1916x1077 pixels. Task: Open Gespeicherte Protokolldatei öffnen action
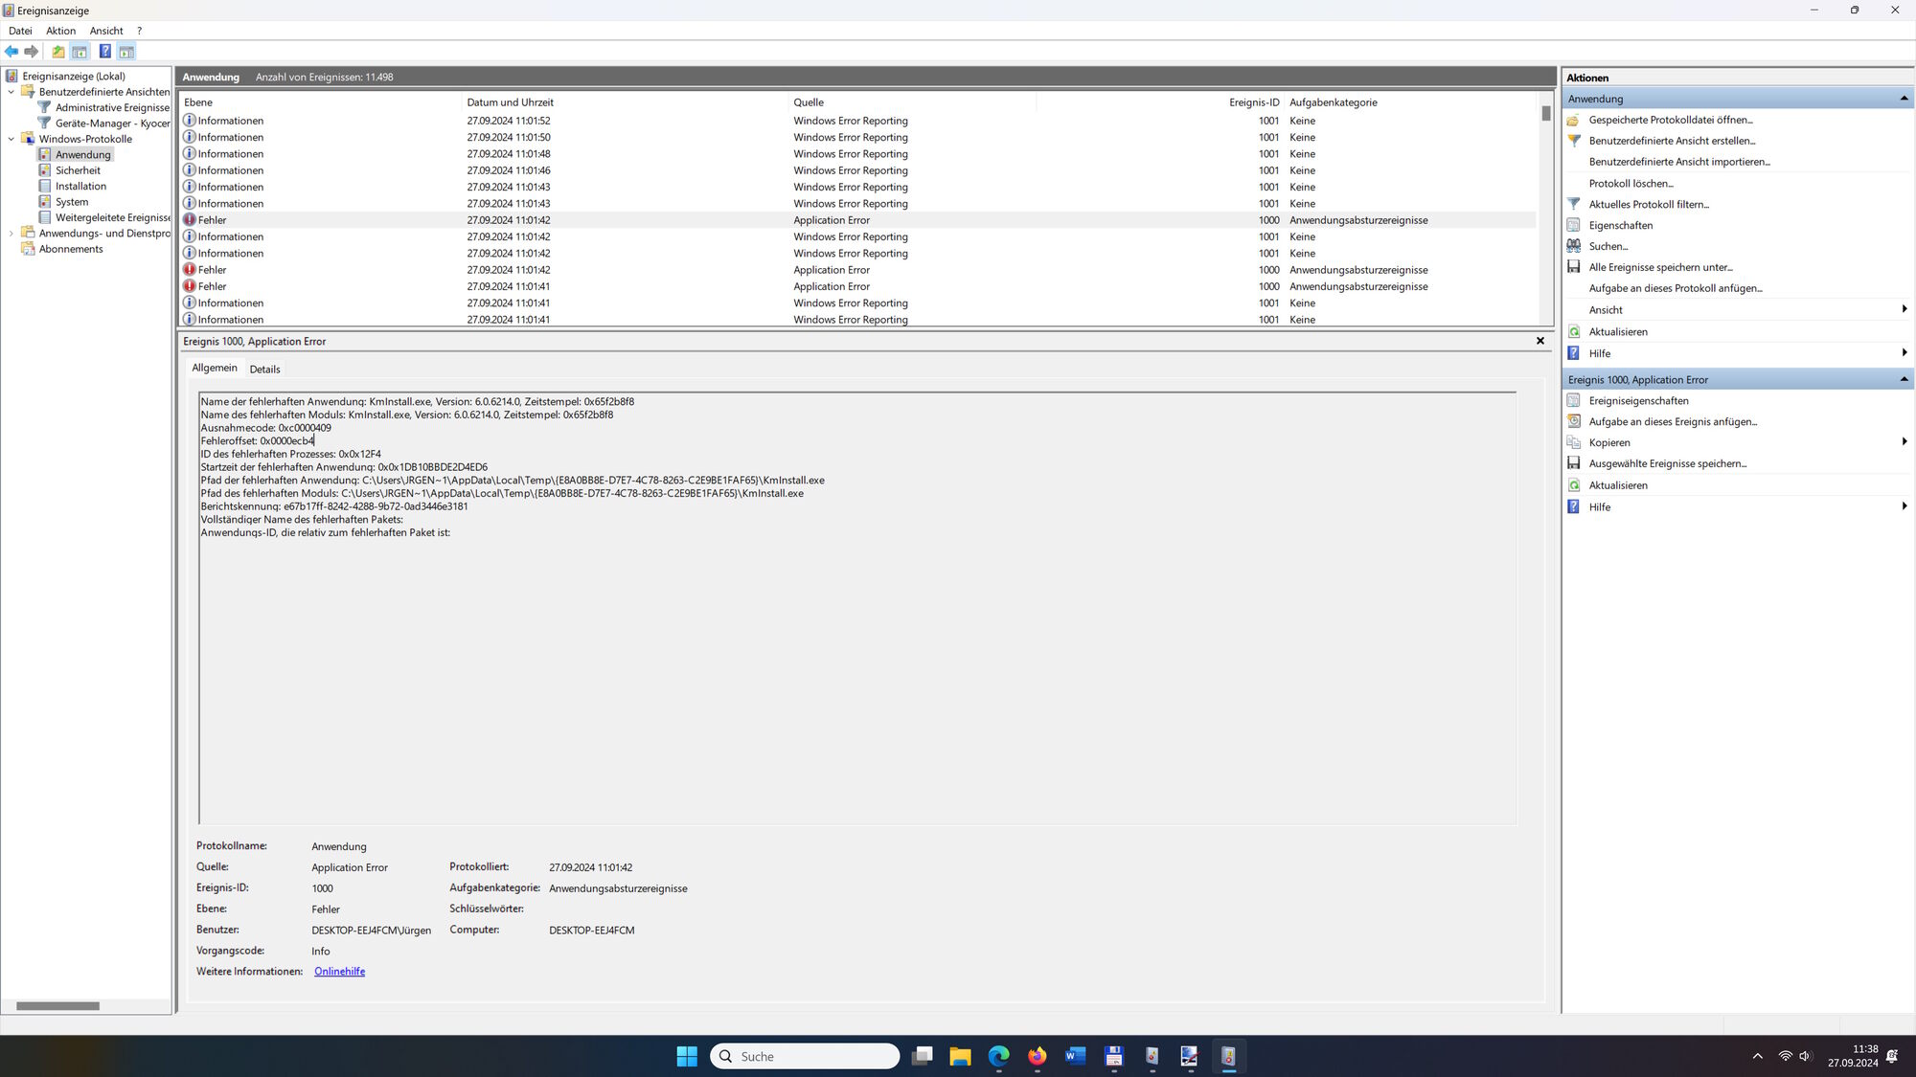[x=1670, y=120]
